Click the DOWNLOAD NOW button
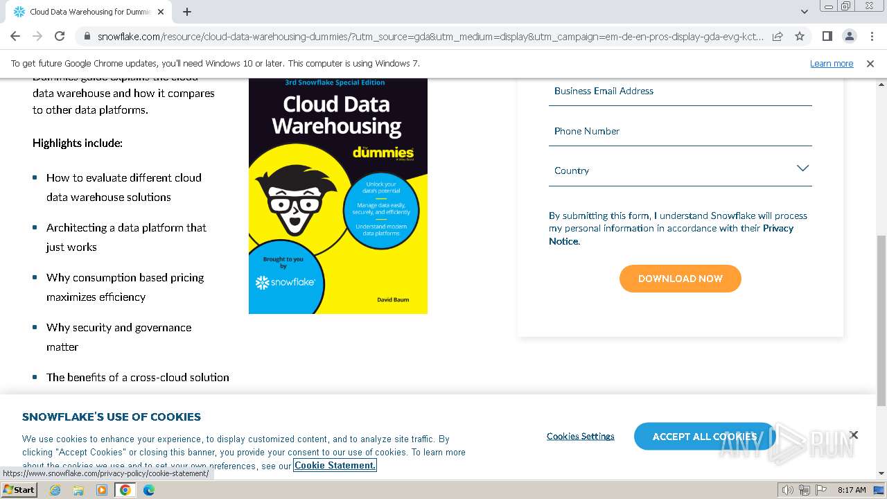 coord(680,279)
